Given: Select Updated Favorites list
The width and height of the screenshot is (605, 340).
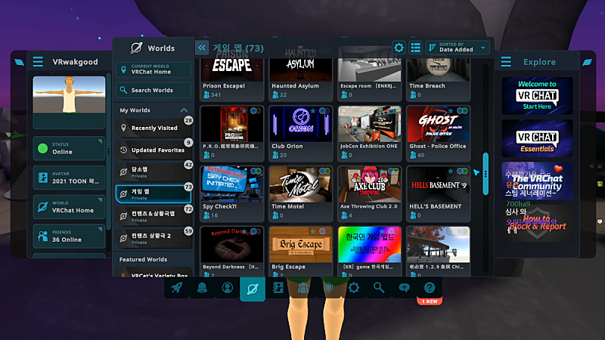Looking at the screenshot, I should pos(154,150).
